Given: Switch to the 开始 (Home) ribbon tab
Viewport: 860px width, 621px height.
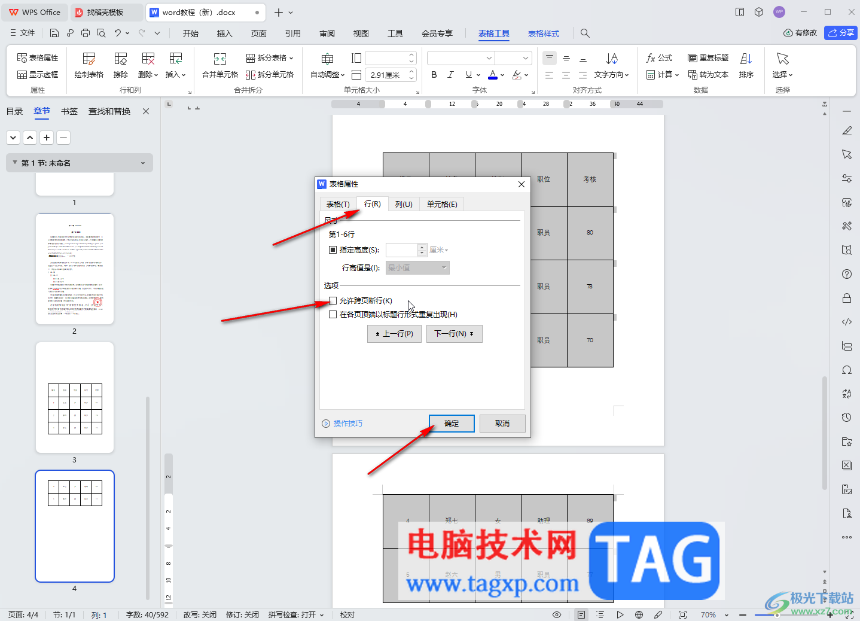Looking at the screenshot, I should pos(191,34).
